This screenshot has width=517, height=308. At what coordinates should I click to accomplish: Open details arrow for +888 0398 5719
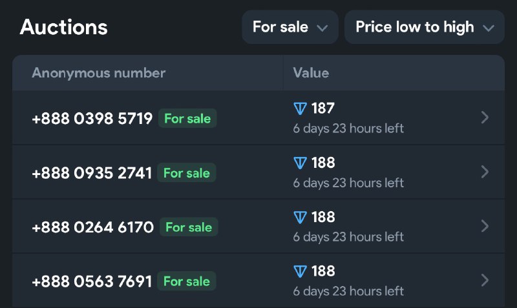[485, 118]
